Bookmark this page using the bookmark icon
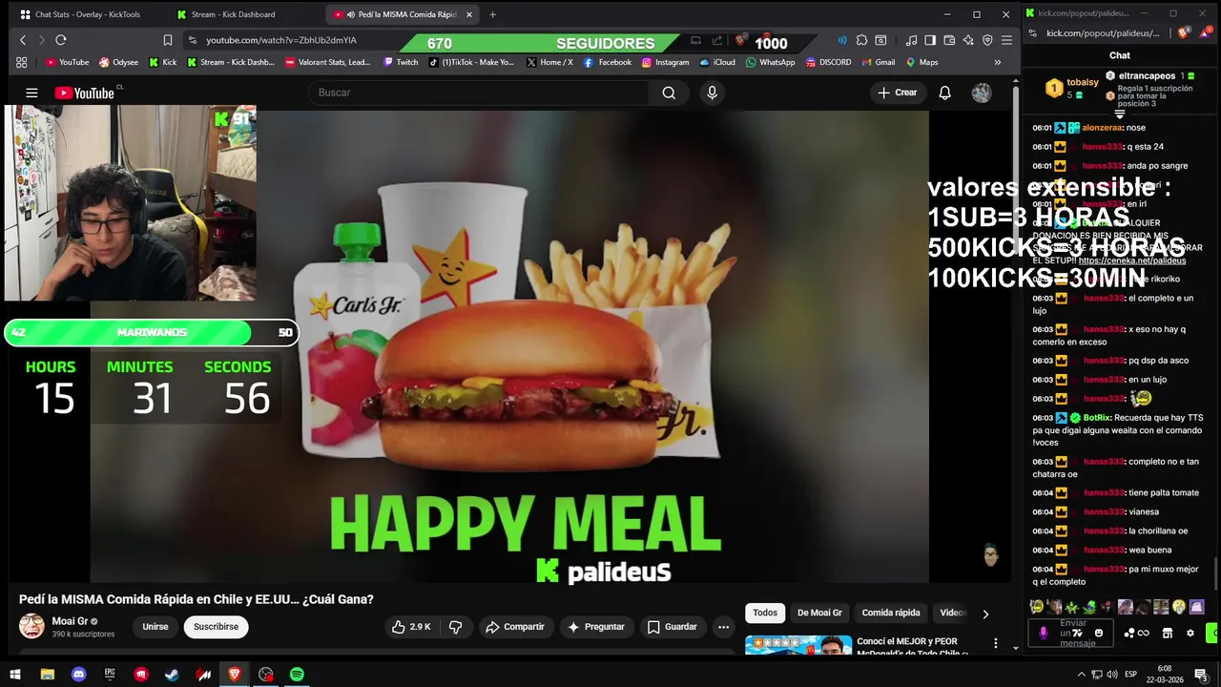 point(168,40)
